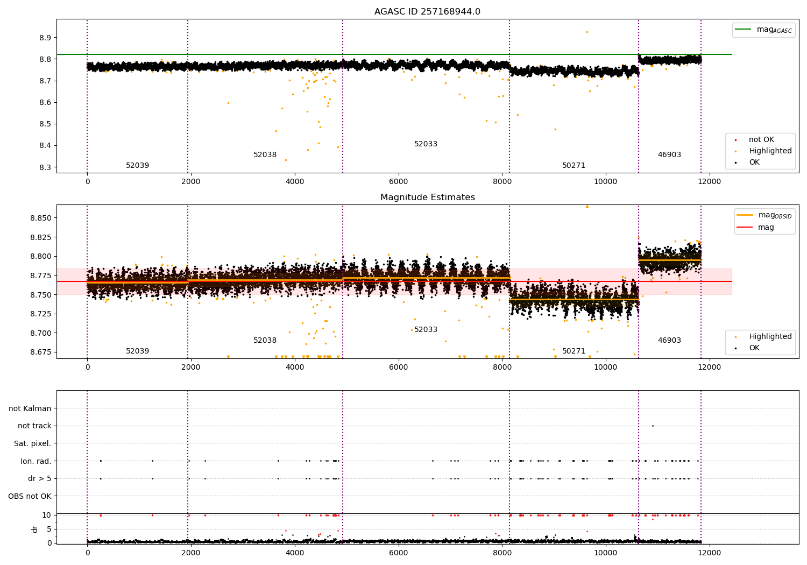
Task: Click the 8.850 tick label in middle plot
Action: click(x=41, y=218)
